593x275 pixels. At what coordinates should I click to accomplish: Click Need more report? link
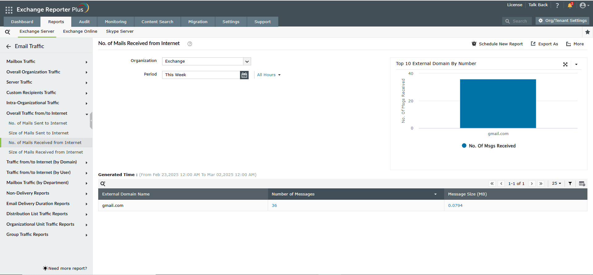pos(65,269)
